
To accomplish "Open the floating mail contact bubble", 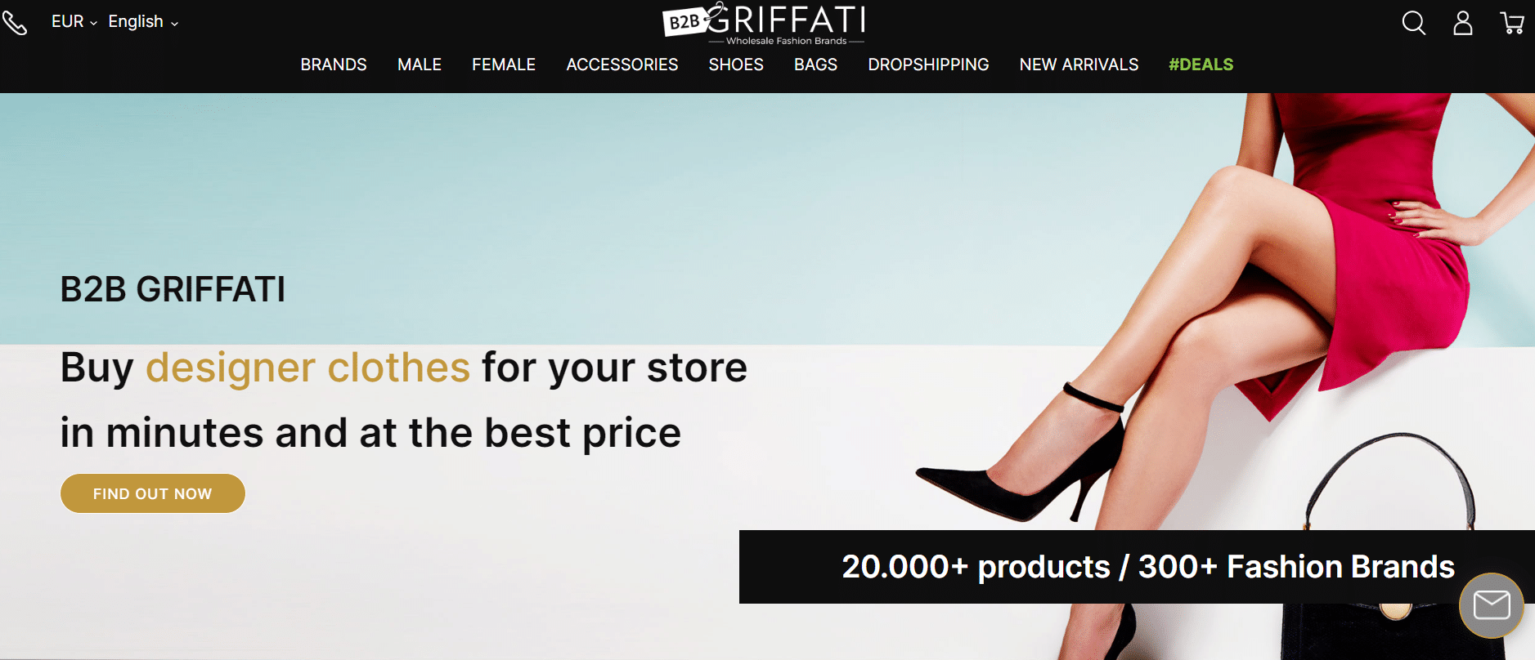I will tap(1491, 605).
